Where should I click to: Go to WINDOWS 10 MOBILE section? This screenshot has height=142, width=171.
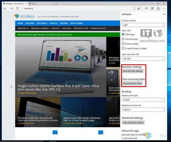40,28
